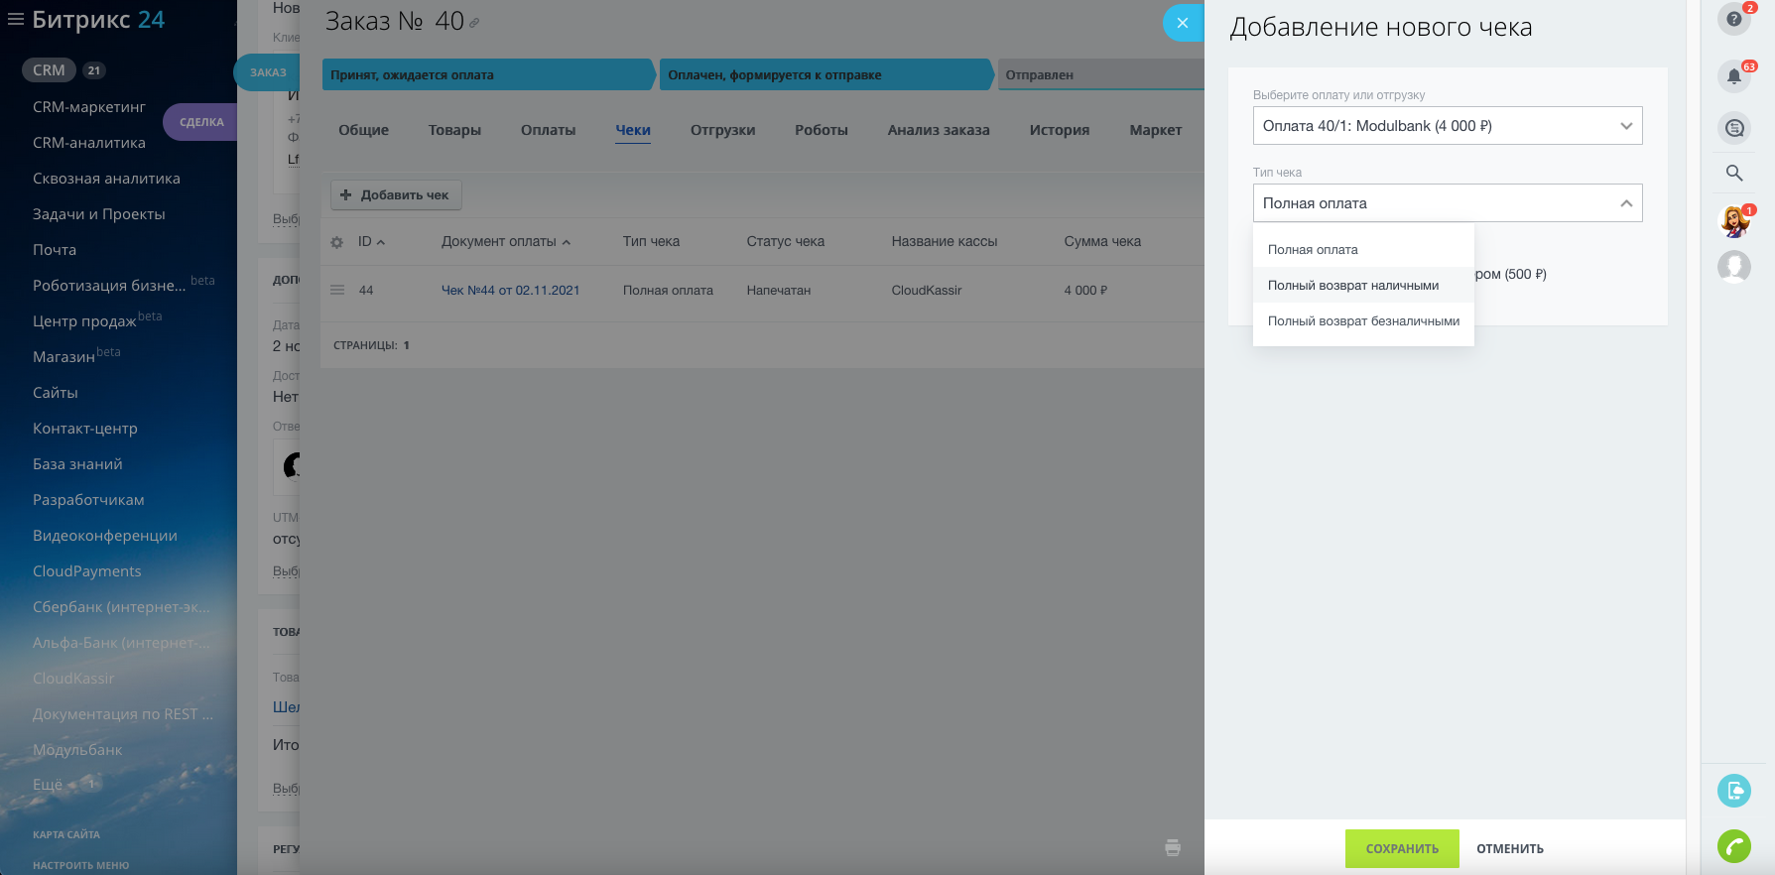The height and width of the screenshot is (875, 1775).
Task: Click the Напечатан status cell
Action: point(779,291)
